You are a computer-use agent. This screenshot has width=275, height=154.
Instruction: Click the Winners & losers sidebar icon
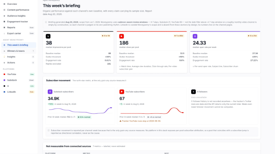click(4, 51)
